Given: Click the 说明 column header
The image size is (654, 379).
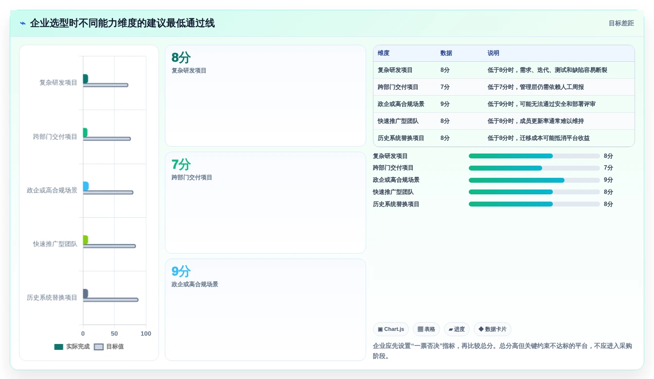Looking at the screenshot, I should (494, 53).
